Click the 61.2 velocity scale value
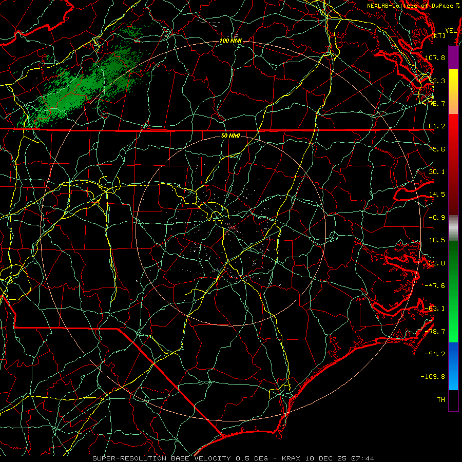Viewport: 462px width, 462px height. click(437, 126)
